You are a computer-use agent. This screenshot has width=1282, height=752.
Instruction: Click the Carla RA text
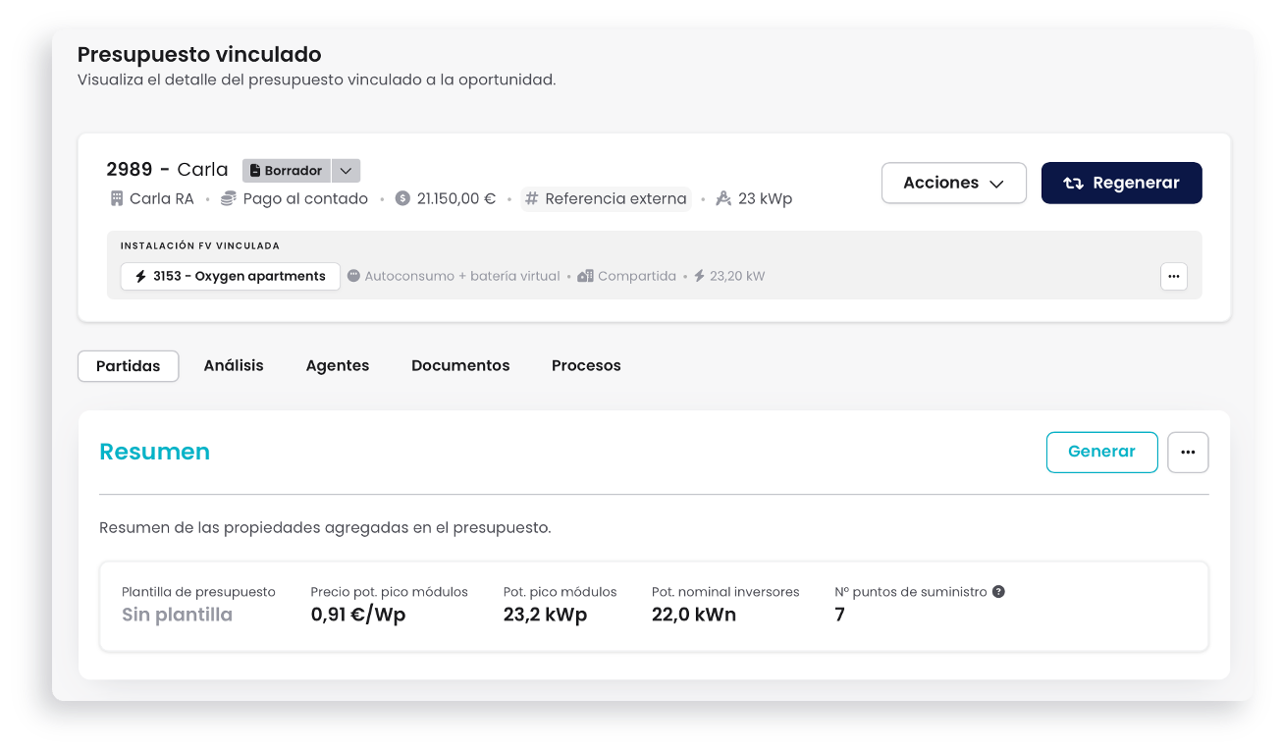click(x=162, y=198)
